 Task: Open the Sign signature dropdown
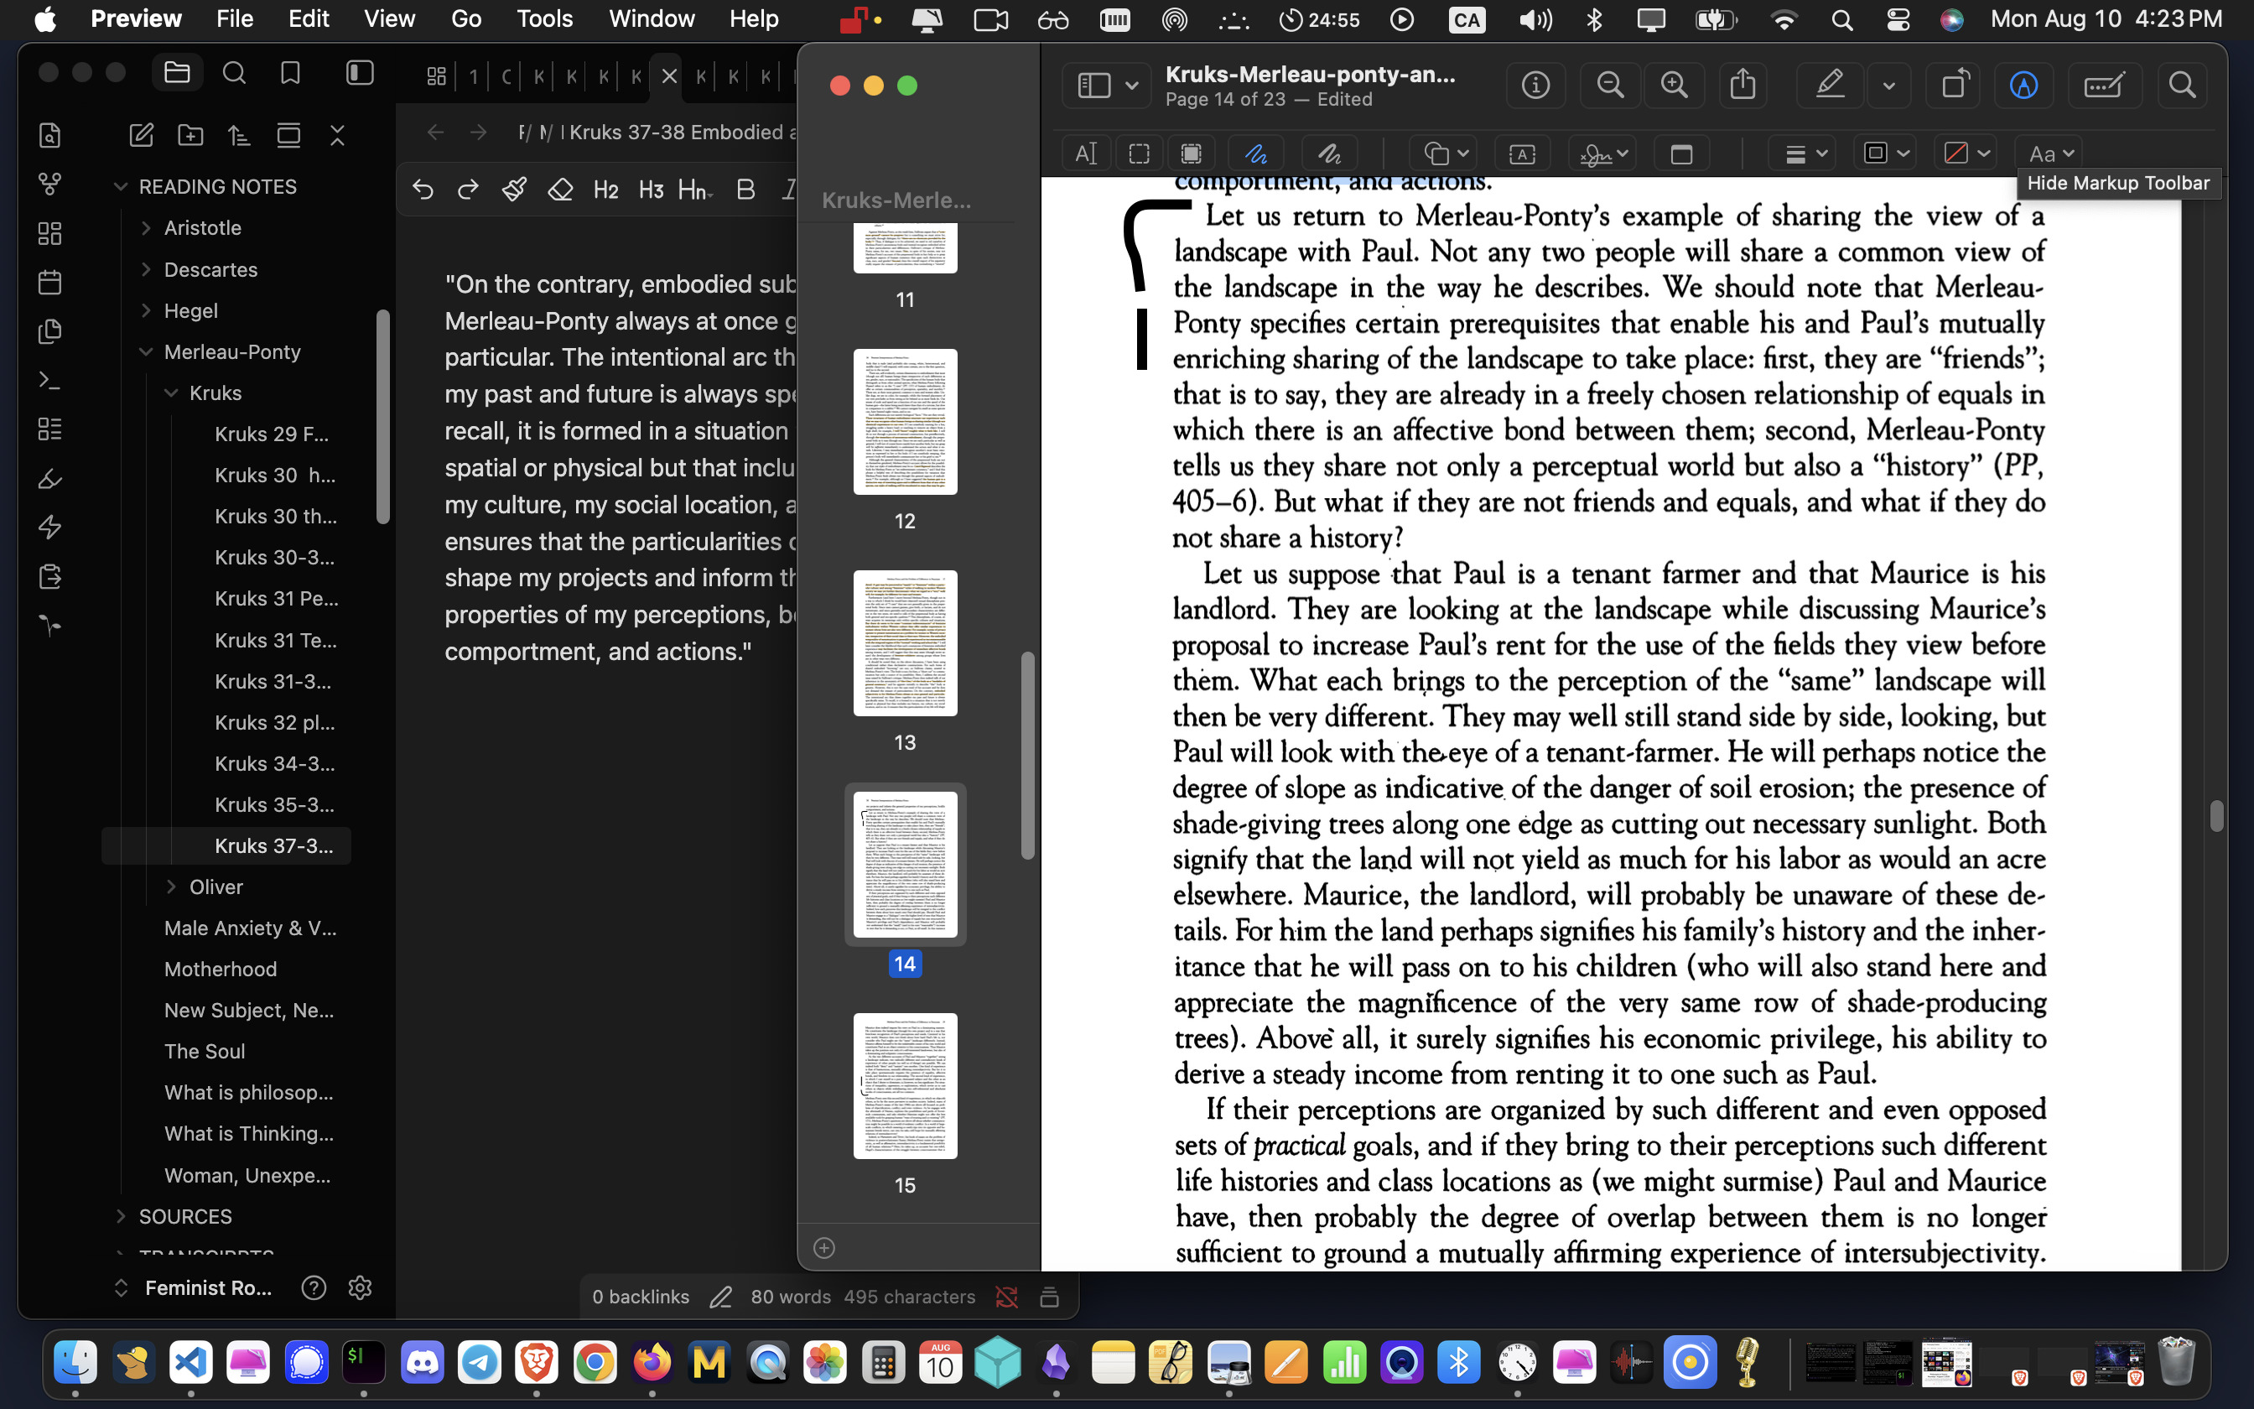click(1602, 153)
